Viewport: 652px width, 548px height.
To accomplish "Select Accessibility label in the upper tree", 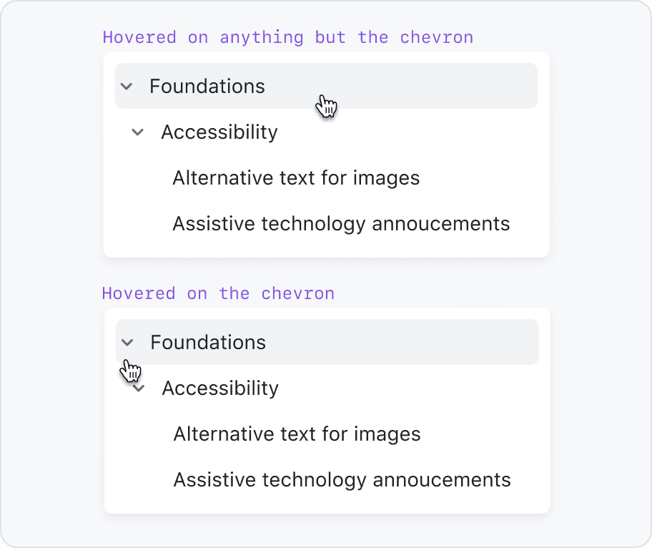I will coord(219,132).
